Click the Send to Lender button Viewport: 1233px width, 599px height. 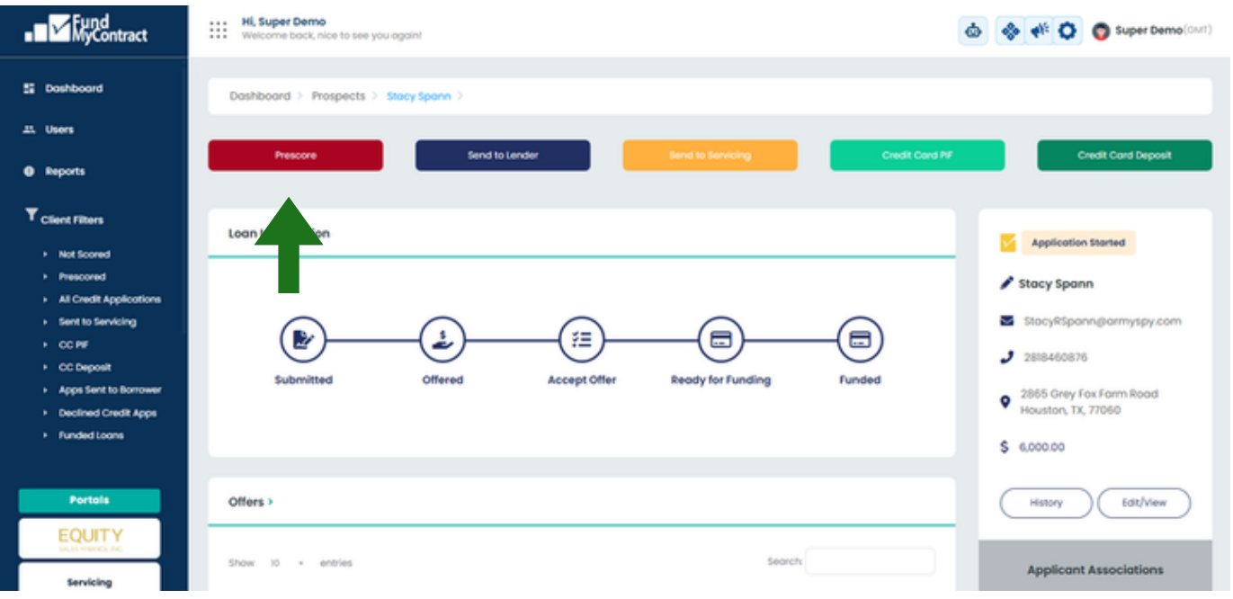click(x=503, y=156)
